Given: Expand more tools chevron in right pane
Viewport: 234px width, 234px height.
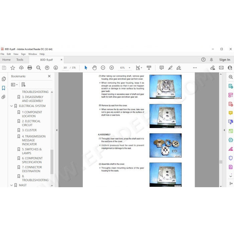Looking at the screenshot, I should (x=231, y=176).
